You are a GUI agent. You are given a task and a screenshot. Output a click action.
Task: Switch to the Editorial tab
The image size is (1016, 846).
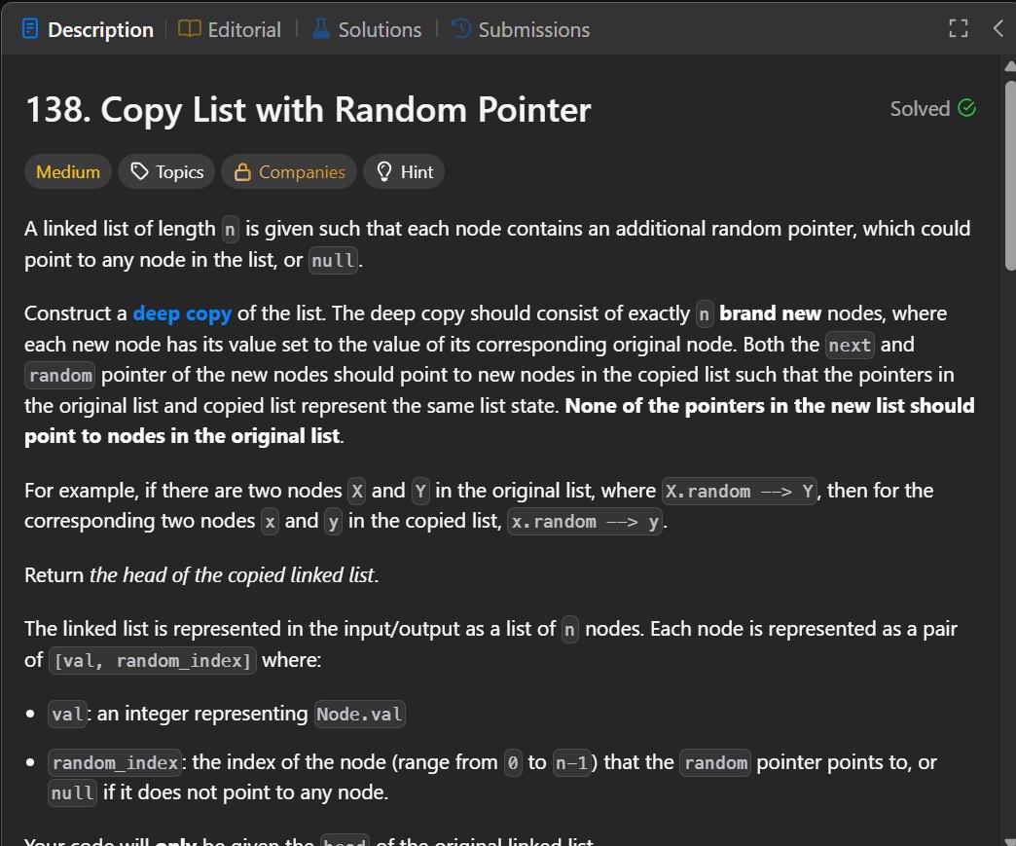point(241,29)
